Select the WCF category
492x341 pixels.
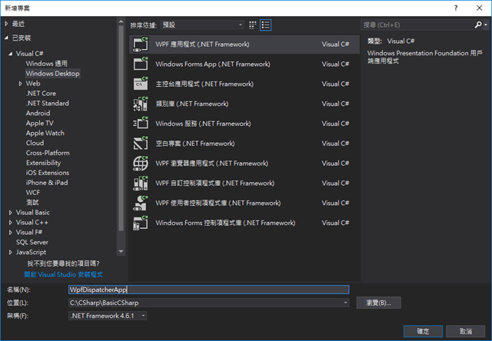tap(33, 193)
